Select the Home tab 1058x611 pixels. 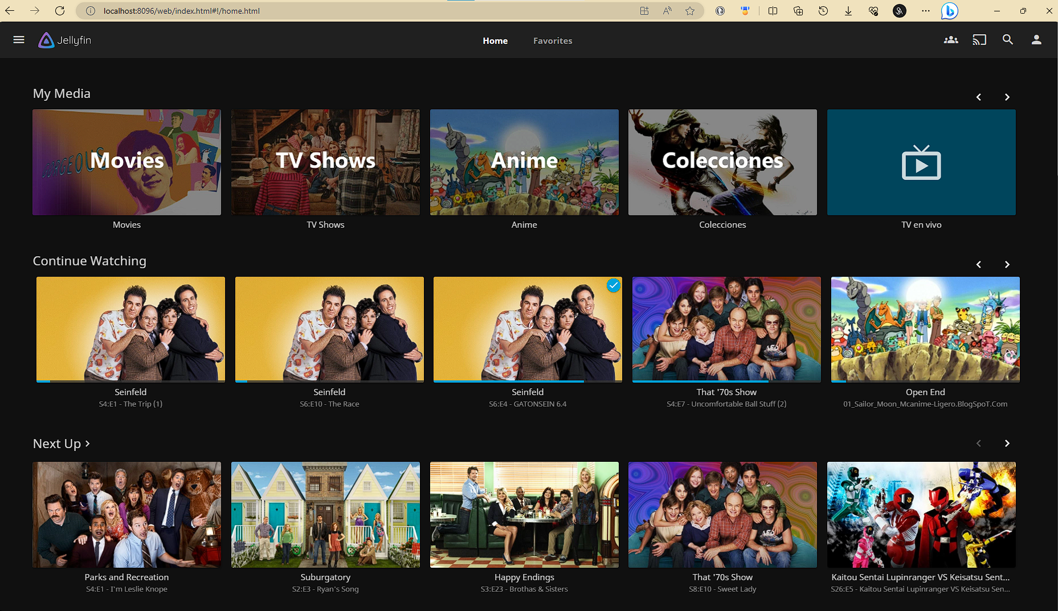[495, 41]
